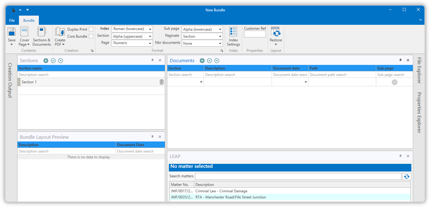This screenshot has width=430, height=207.
Task: Select the Criminal Law - Criminal Damage matter
Action: point(221,191)
